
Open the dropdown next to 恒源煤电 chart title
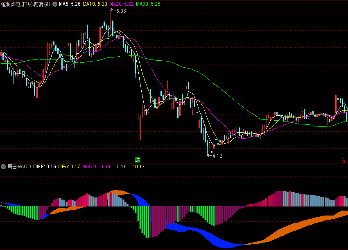pyautogui.click(x=54, y=4)
